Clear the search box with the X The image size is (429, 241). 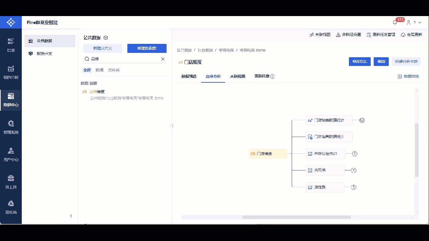pos(163,59)
